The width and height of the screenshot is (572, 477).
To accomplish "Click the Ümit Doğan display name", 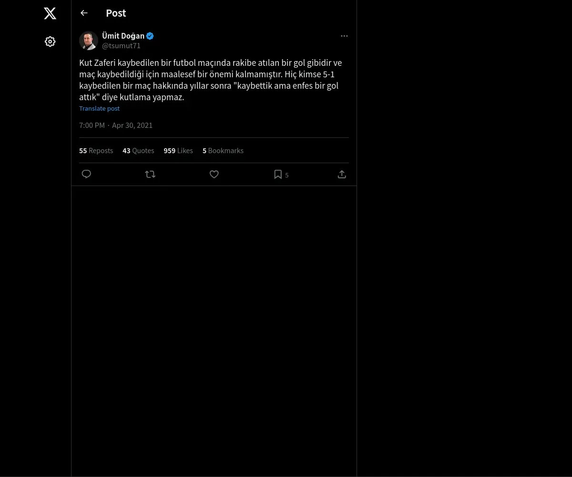I will coord(123,36).
